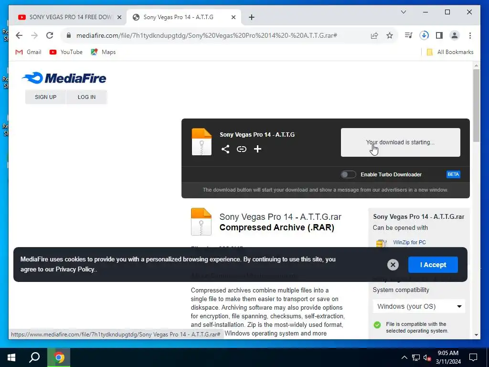Open Gmail bookmark
Viewport: 489px width, 367px height.
click(x=28, y=52)
